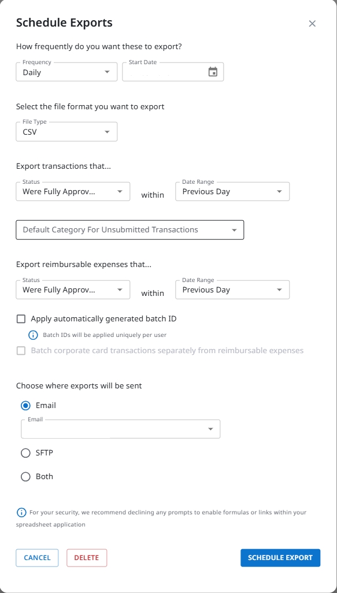This screenshot has width=337, height=593.
Task: Open the Start Date calendar picker icon
Action: [213, 72]
